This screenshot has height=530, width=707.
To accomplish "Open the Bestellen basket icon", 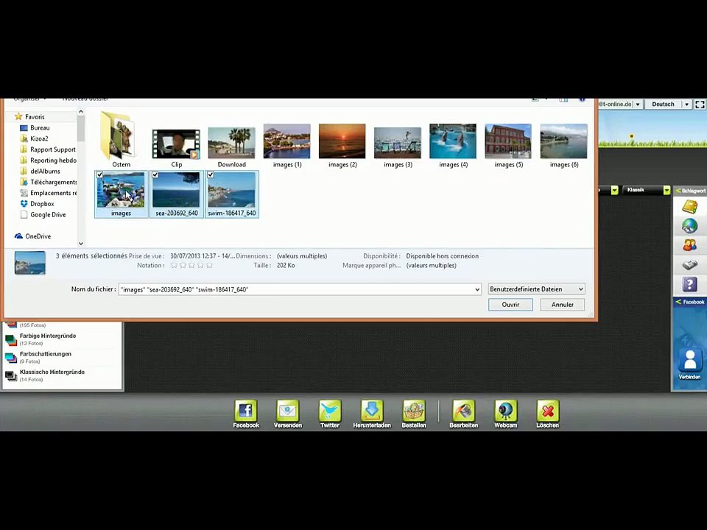I will coord(414,411).
